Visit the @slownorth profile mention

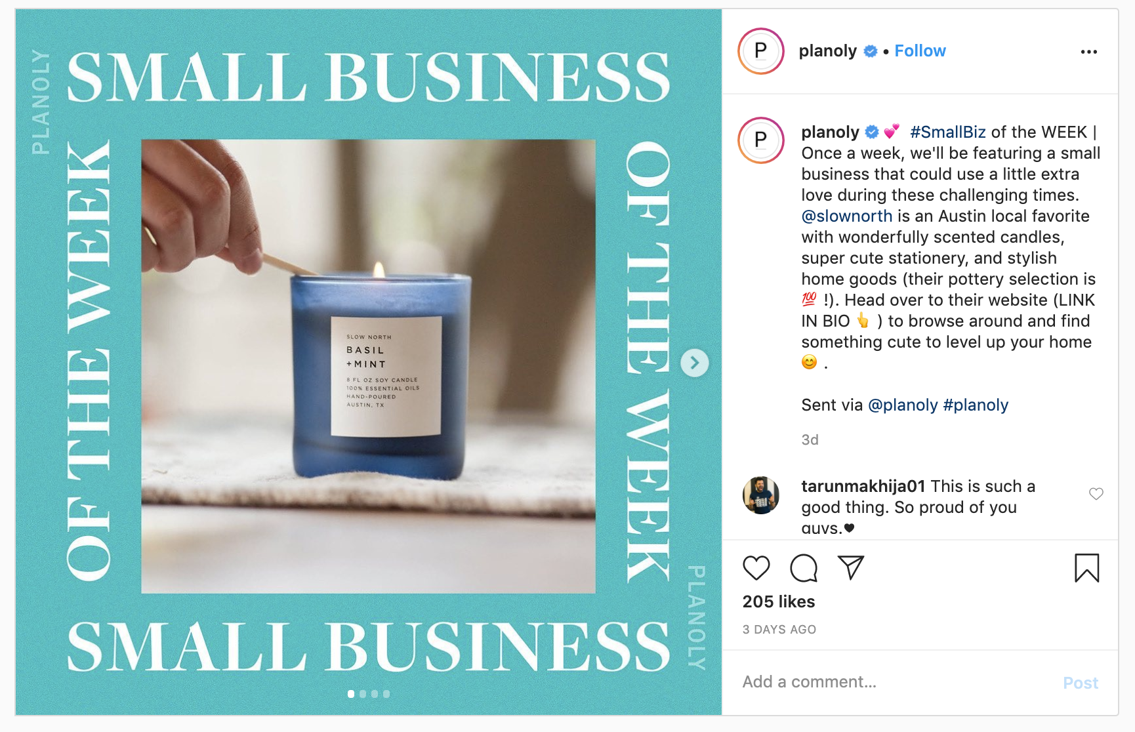847,216
